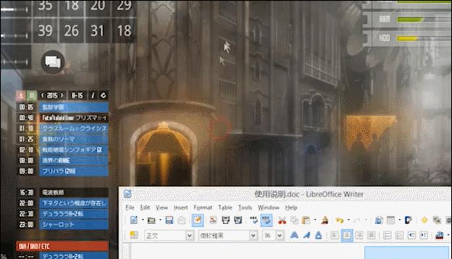Screen dimensions: 452x259
Task: Align paragraph left
Action: pyautogui.click(x=334, y=235)
